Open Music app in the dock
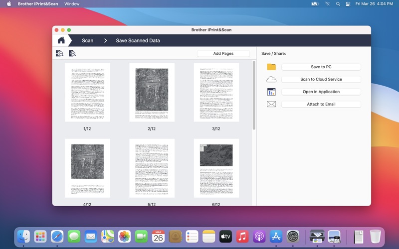The width and height of the screenshot is (399, 249). (x=242, y=237)
